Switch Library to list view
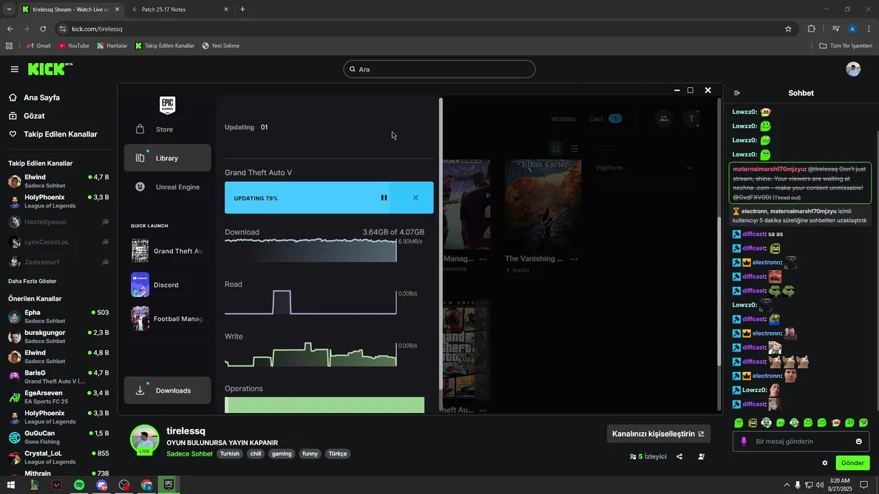Viewport: 879px width, 494px height. pos(573,149)
